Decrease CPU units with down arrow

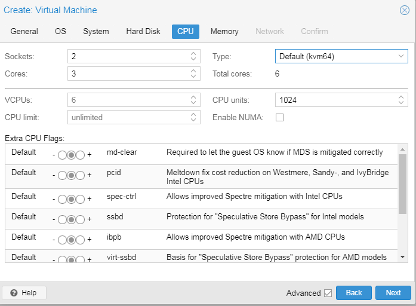pos(401,103)
